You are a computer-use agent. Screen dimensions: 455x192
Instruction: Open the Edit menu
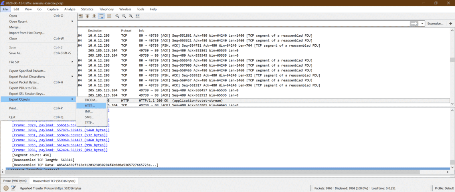tap(16, 9)
